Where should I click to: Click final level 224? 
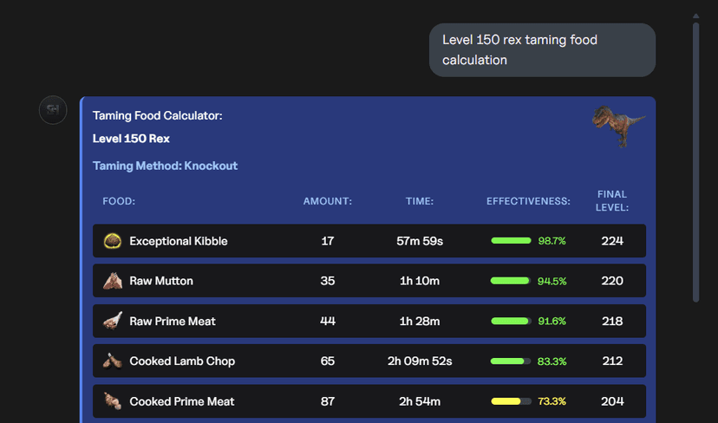[612, 241]
